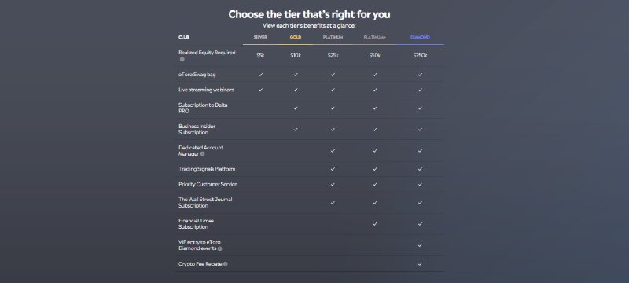Select the Gold tier tab
This screenshot has height=283, width=629.
point(296,37)
